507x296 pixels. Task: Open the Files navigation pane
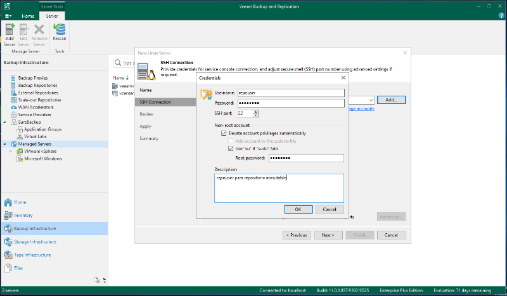point(54,268)
